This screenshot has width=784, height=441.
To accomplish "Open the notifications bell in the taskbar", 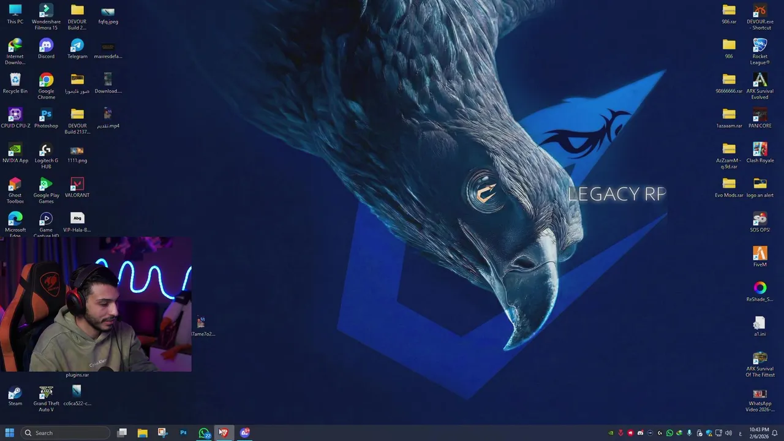I will [775, 433].
